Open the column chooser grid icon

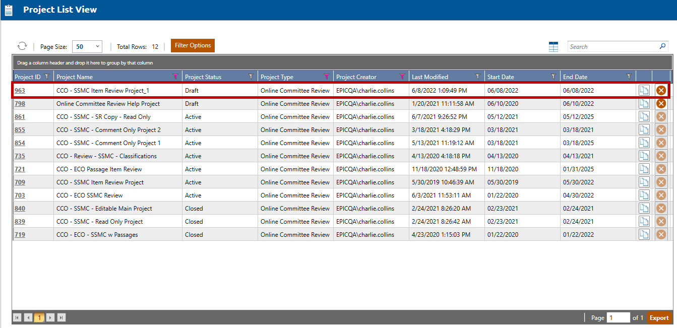pos(553,47)
